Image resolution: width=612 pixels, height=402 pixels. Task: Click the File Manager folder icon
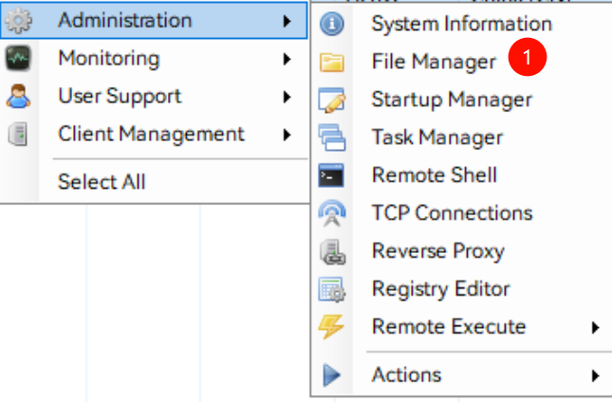332,63
